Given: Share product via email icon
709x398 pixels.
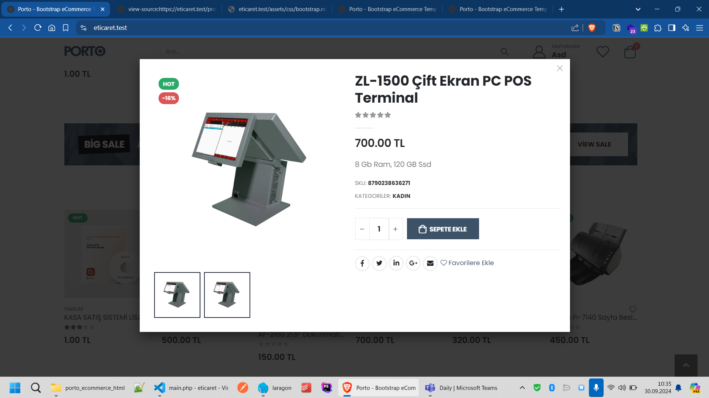Looking at the screenshot, I should coord(430,263).
